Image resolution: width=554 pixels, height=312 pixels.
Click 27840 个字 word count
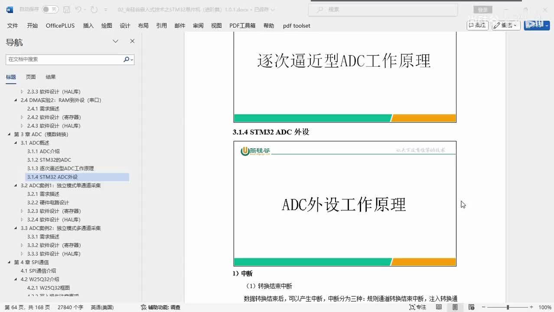click(x=70, y=307)
